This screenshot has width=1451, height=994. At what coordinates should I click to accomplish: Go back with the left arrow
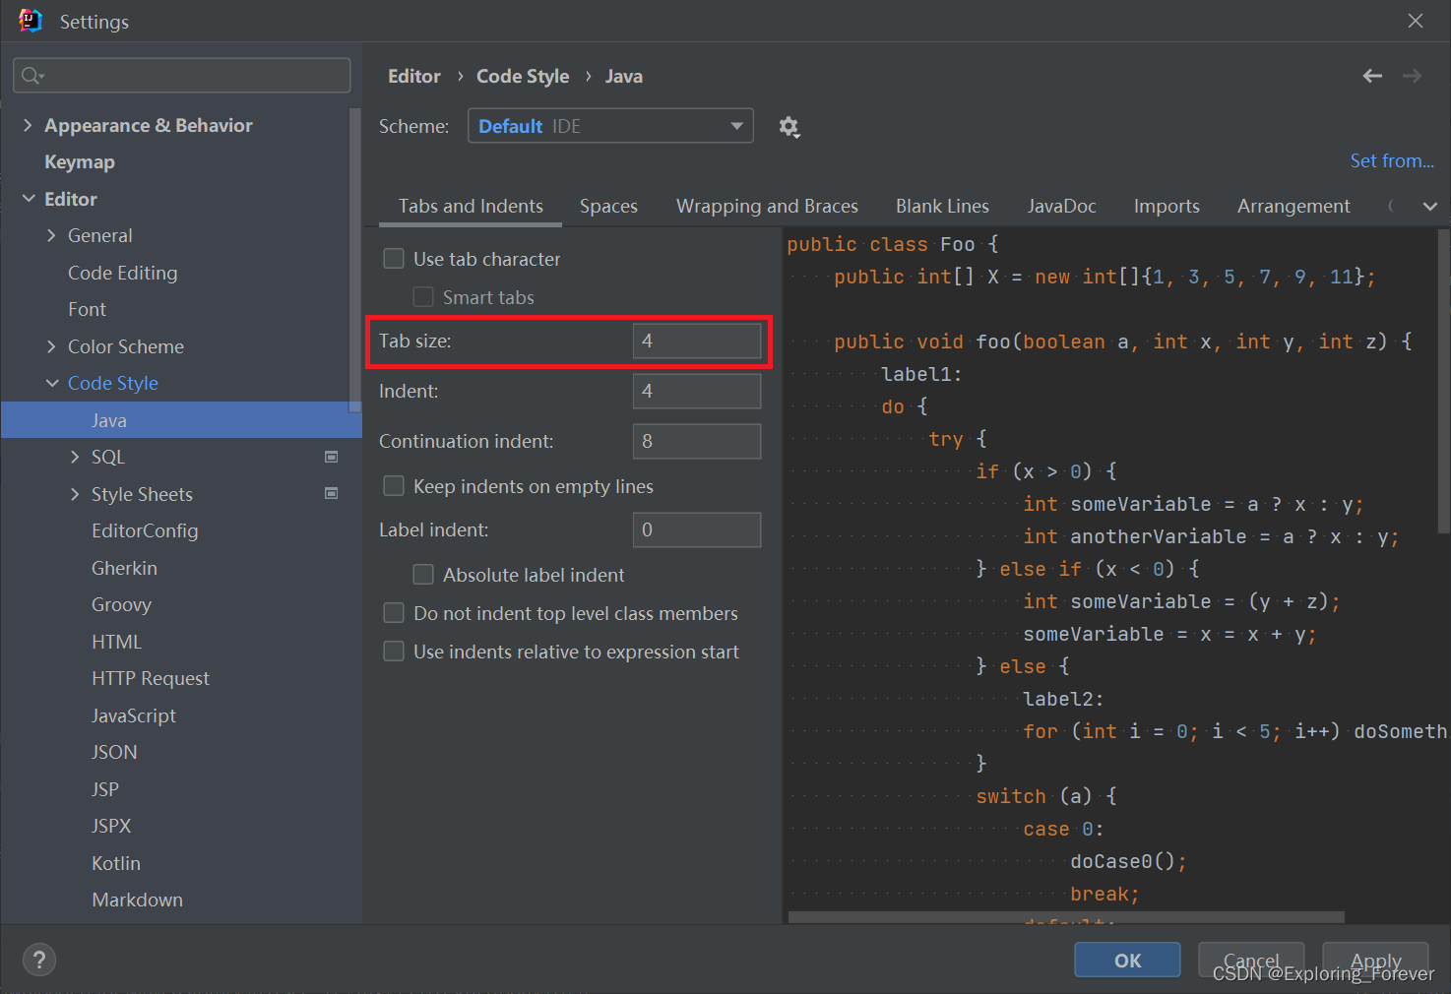[1372, 76]
